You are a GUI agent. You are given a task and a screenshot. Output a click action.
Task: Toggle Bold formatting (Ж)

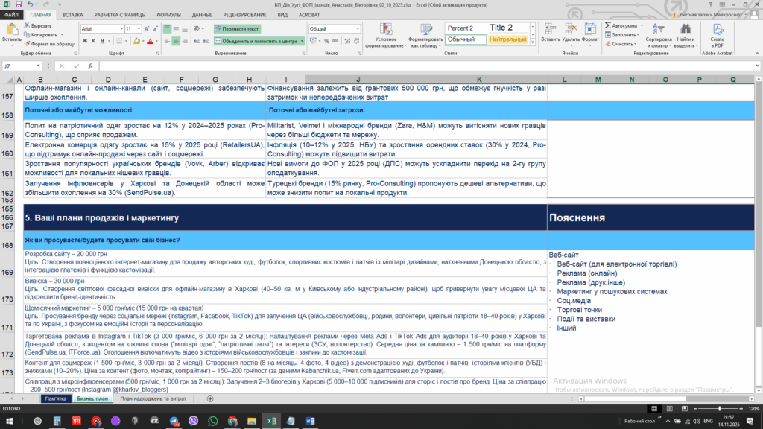point(84,41)
